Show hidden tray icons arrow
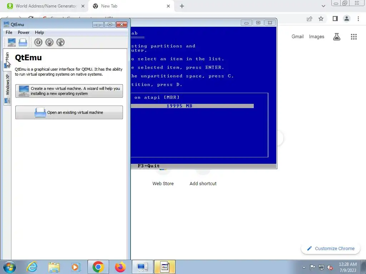The width and height of the screenshot is (366, 274). 304,267
